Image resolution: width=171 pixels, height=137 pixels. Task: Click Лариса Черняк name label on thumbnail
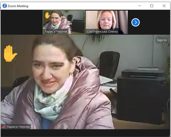click(x=56, y=31)
